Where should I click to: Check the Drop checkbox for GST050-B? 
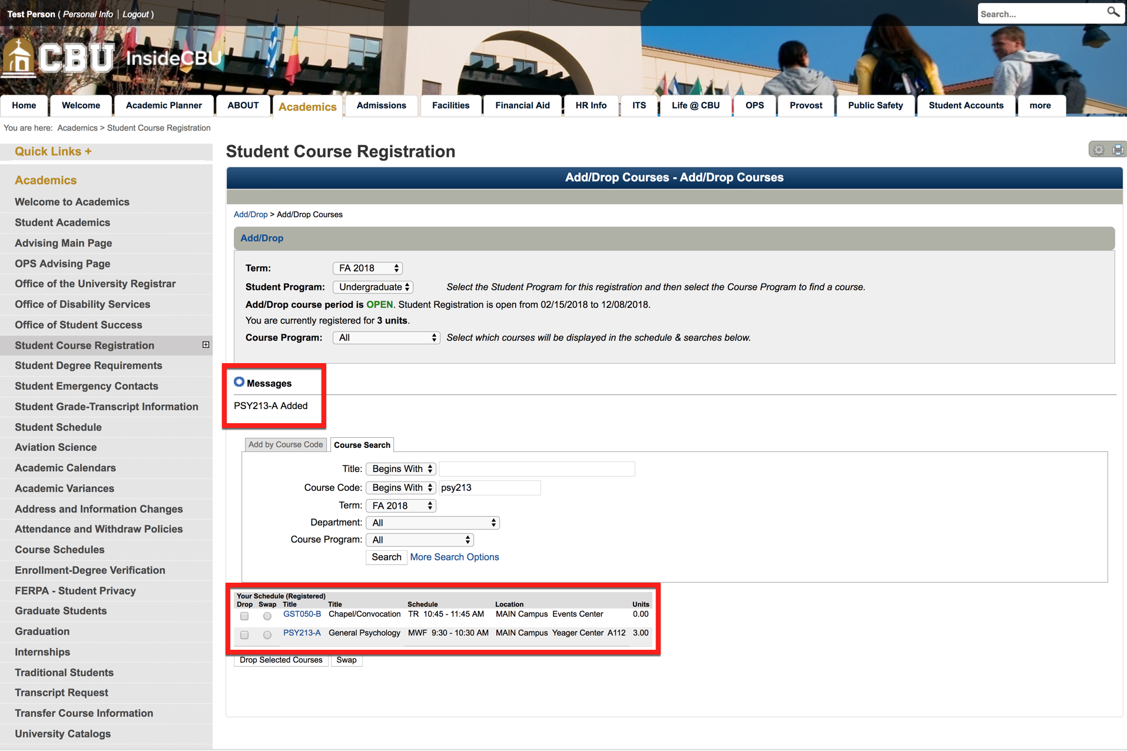tap(244, 616)
